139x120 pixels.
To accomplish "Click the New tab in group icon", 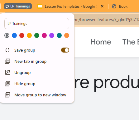I will tap(7, 61).
